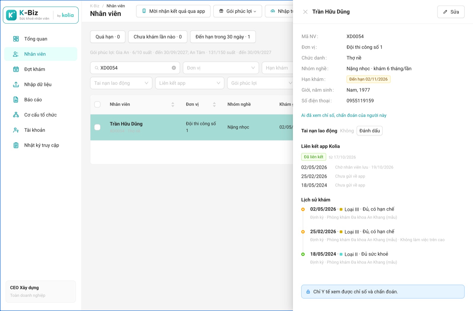Image resolution: width=473 pixels, height=311 pixels.
Task: Click the Đánh dấu button
Action: 370,131
